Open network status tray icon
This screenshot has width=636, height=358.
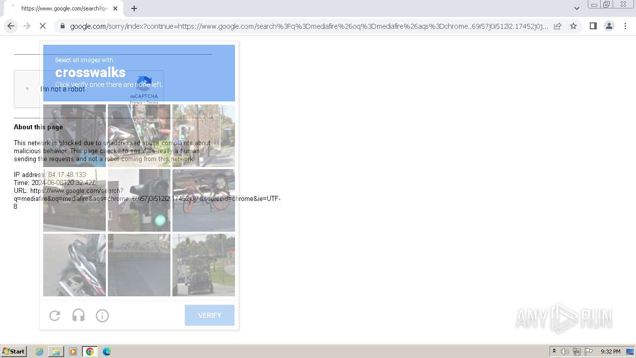(x=577, y=352)
